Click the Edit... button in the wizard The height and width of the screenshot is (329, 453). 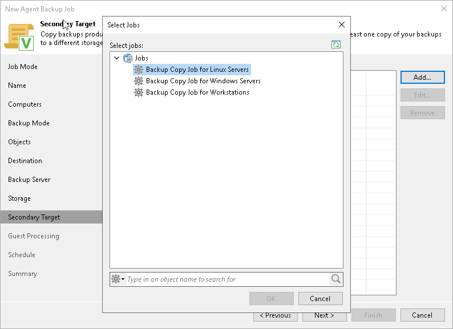pos(422,95)
